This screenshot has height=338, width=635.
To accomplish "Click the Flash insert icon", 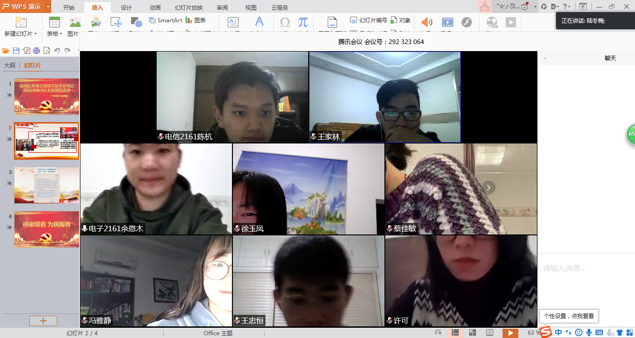I will point(466,22).
